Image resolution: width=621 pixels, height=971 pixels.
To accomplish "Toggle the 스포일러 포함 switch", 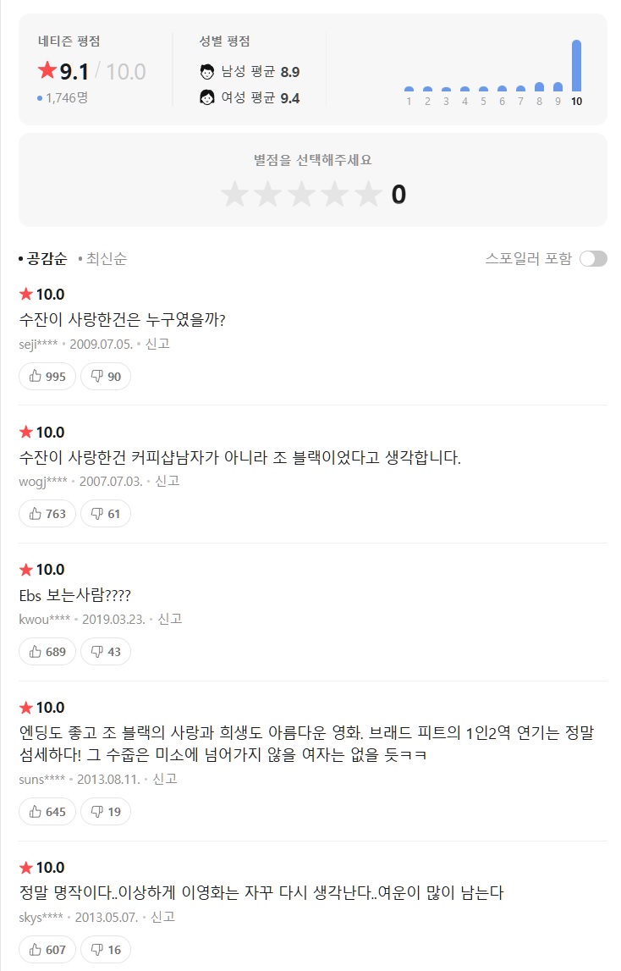I will (x=593, y=259).
